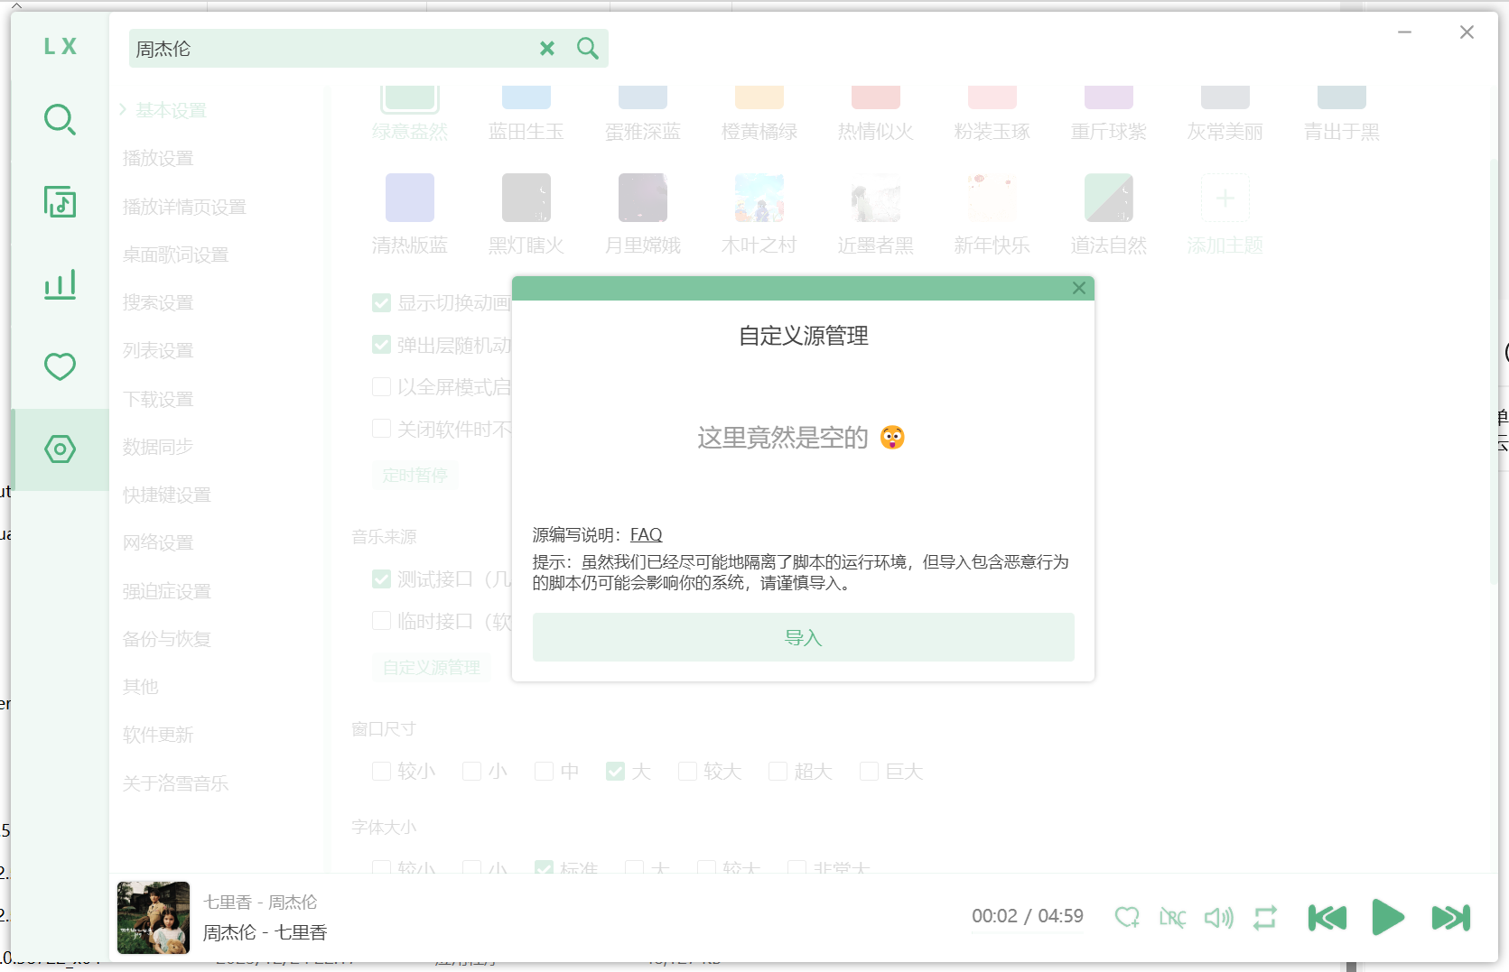The width and height of the screenshot is (1509, 972).
Task: Click into the search field containing 周杰伦
Action: [x=334, y=49]
